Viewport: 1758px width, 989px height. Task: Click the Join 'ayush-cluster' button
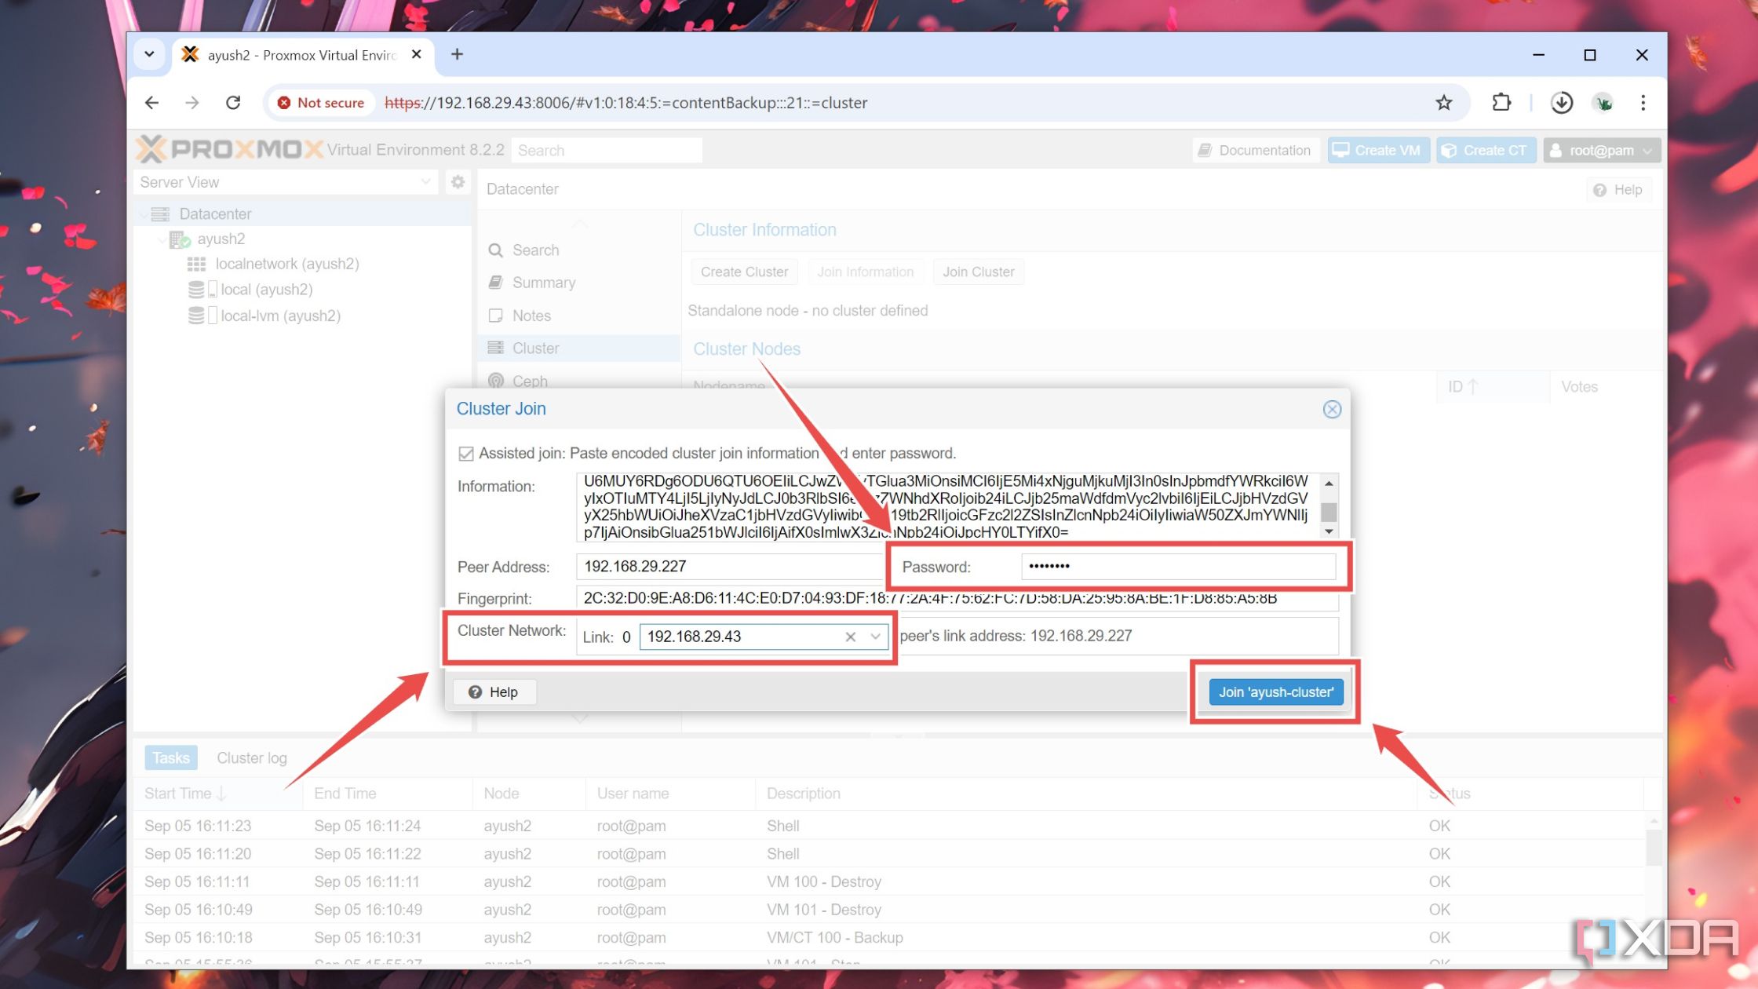point(1276,692)
